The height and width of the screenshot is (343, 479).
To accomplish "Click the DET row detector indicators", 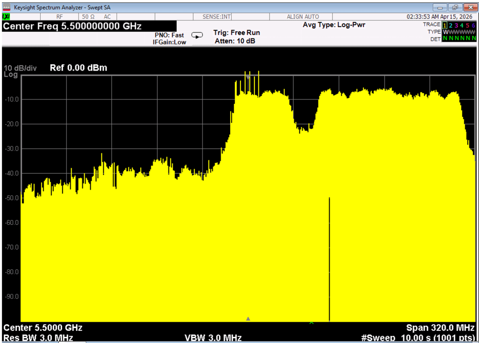I will [x=458, y=39].
